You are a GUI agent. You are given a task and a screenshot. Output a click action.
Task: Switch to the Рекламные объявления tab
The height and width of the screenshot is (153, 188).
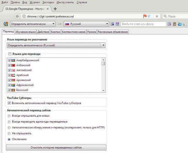(113, 32)
